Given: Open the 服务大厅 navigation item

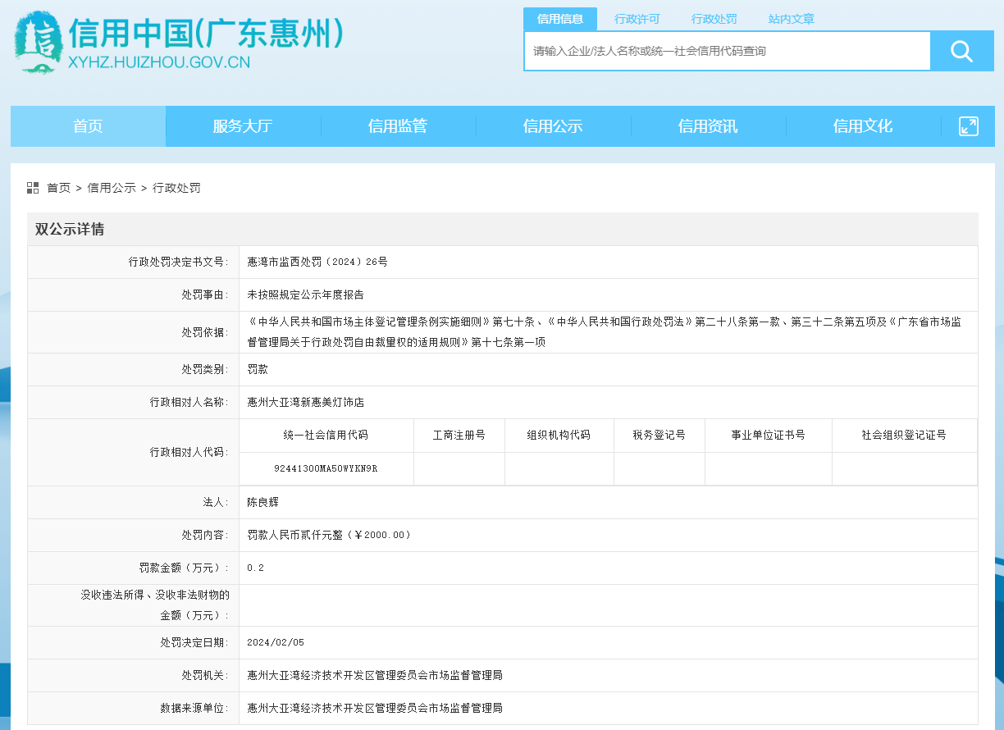Looking at the screenshot, I should pos(243,126).
